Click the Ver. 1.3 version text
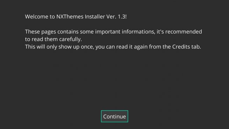This screenshot has height=129, width=229. click(x=116, y=17)
